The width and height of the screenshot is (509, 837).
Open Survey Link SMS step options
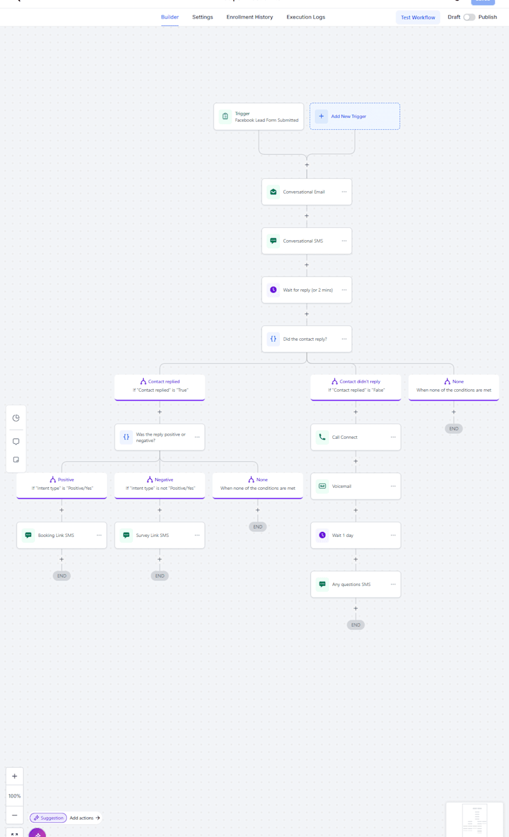197,535
